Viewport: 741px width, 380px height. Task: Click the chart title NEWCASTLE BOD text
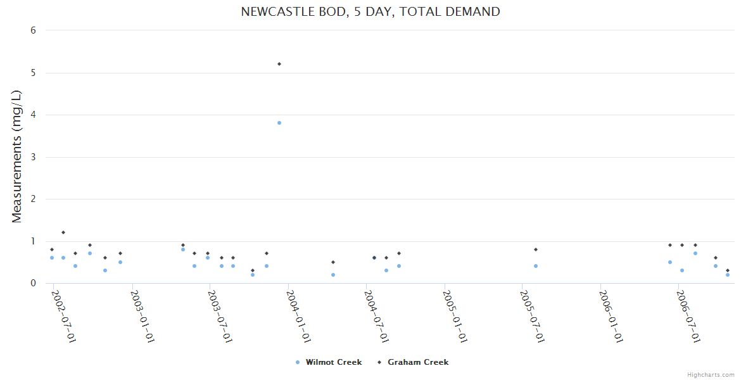[370, 11]
